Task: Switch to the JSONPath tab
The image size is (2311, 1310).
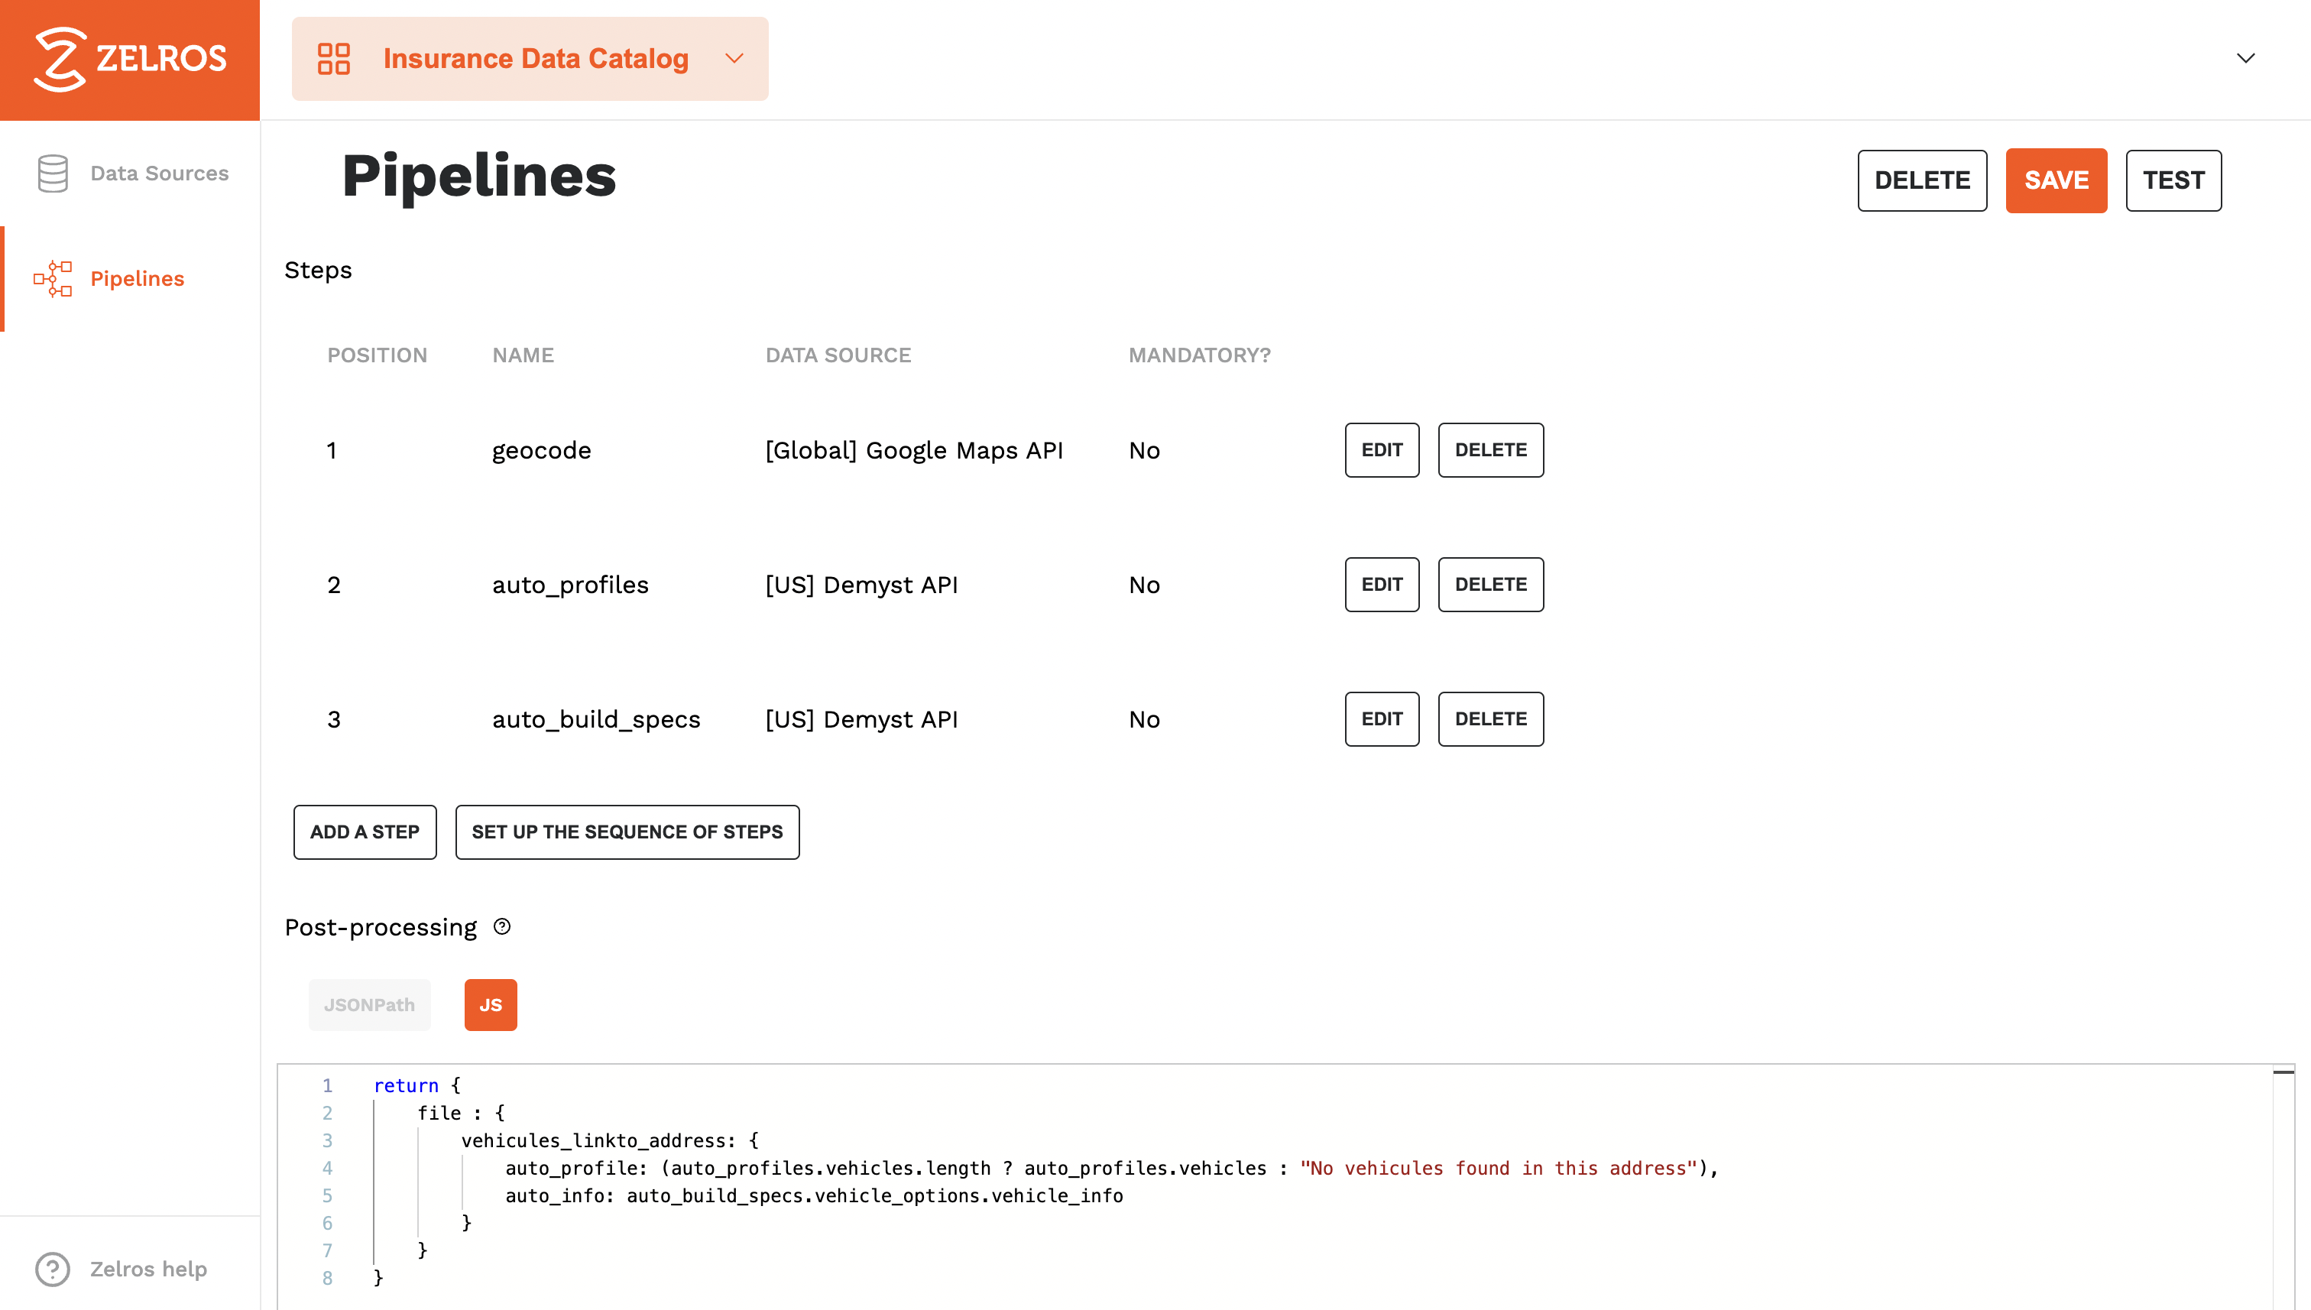Action: tap(369, 1005)
